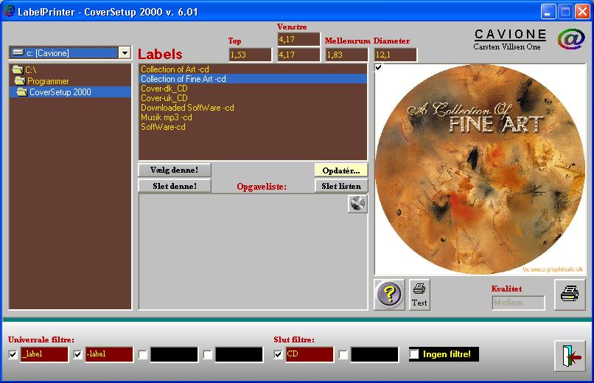The image size is (594, 383).
Task: Click the empty second slut filter field
Action: pyautogui.click(x=374, y=354)
